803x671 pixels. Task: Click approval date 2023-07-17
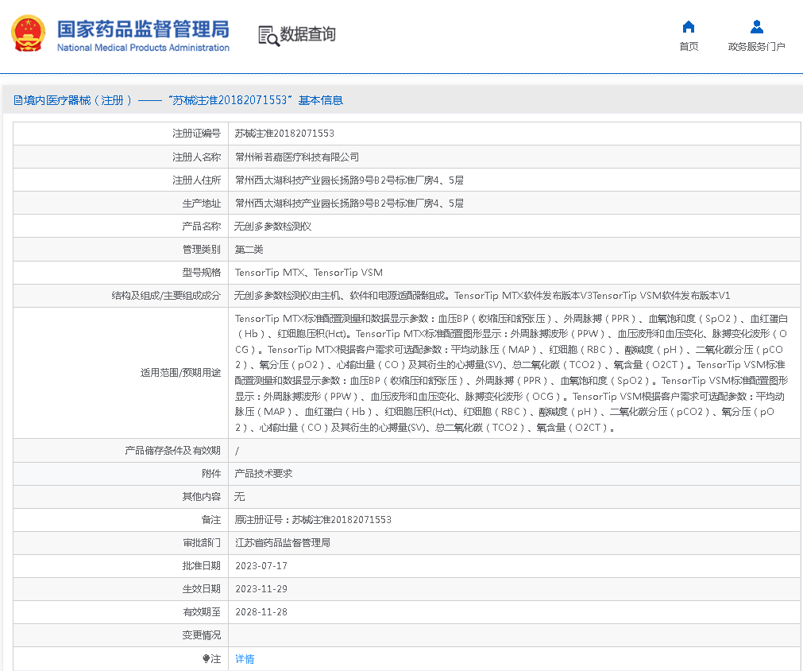coord(261,566)
